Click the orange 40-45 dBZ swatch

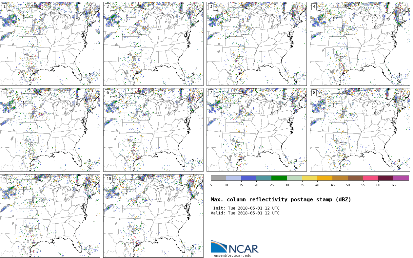pos(325,178)
